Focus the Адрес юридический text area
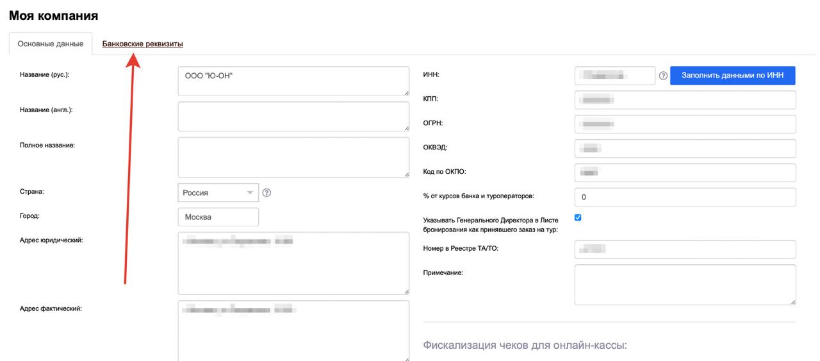This screenshot has width=820, height=361. 293,264
